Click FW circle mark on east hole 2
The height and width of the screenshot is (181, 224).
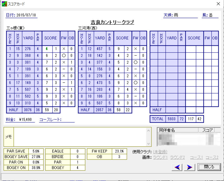64,55
